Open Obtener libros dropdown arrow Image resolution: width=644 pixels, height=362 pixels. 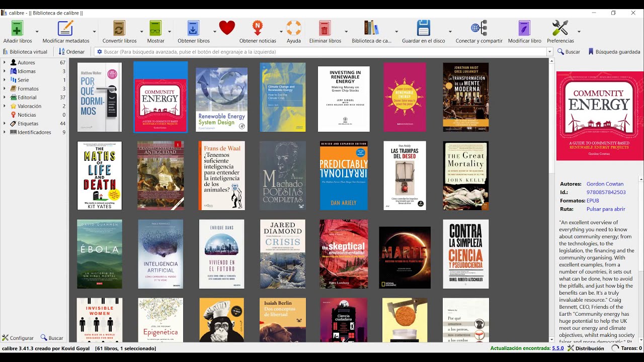pos(214,32)
